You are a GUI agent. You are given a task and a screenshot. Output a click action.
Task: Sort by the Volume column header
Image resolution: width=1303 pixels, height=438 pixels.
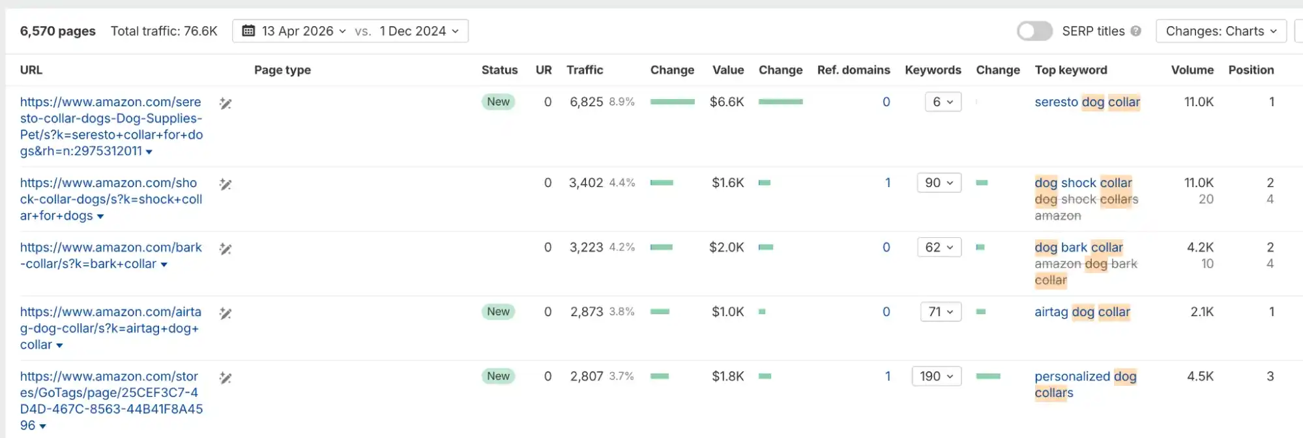(x=1192, y=70)
